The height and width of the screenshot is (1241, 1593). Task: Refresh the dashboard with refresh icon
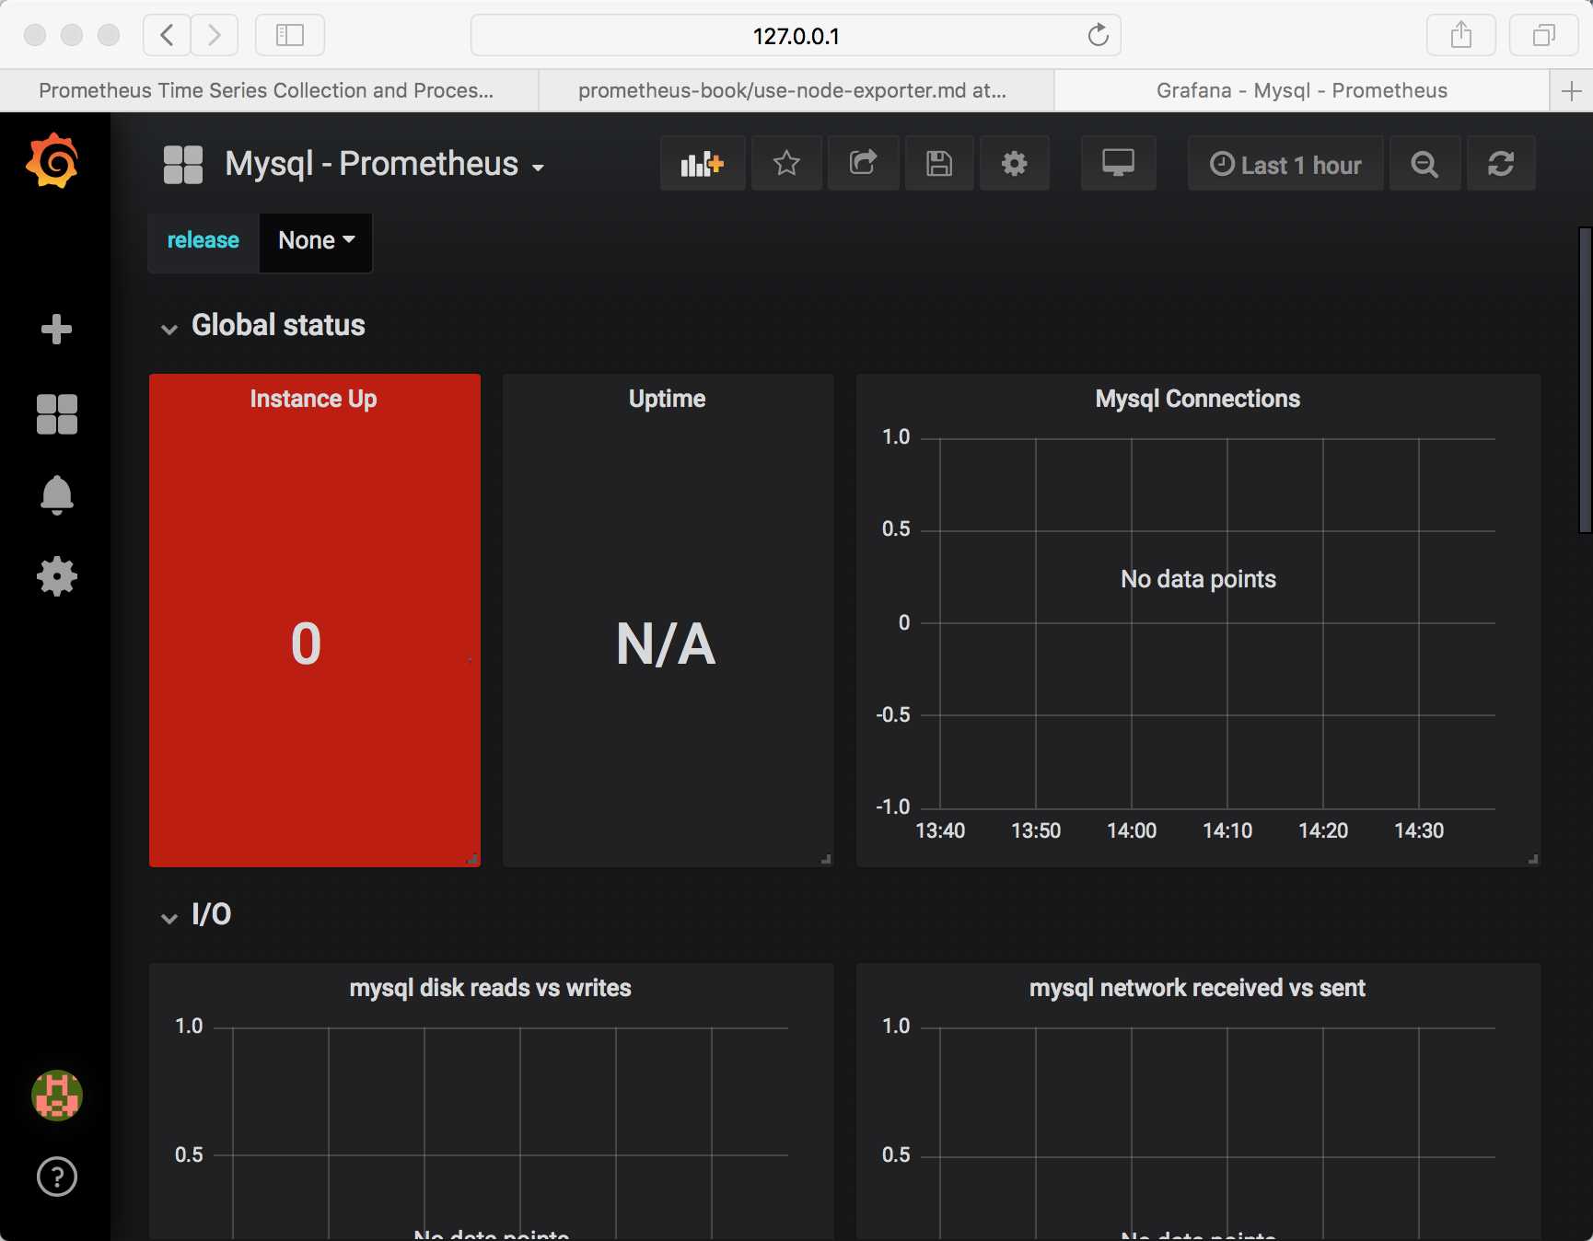pos(1501,164)
